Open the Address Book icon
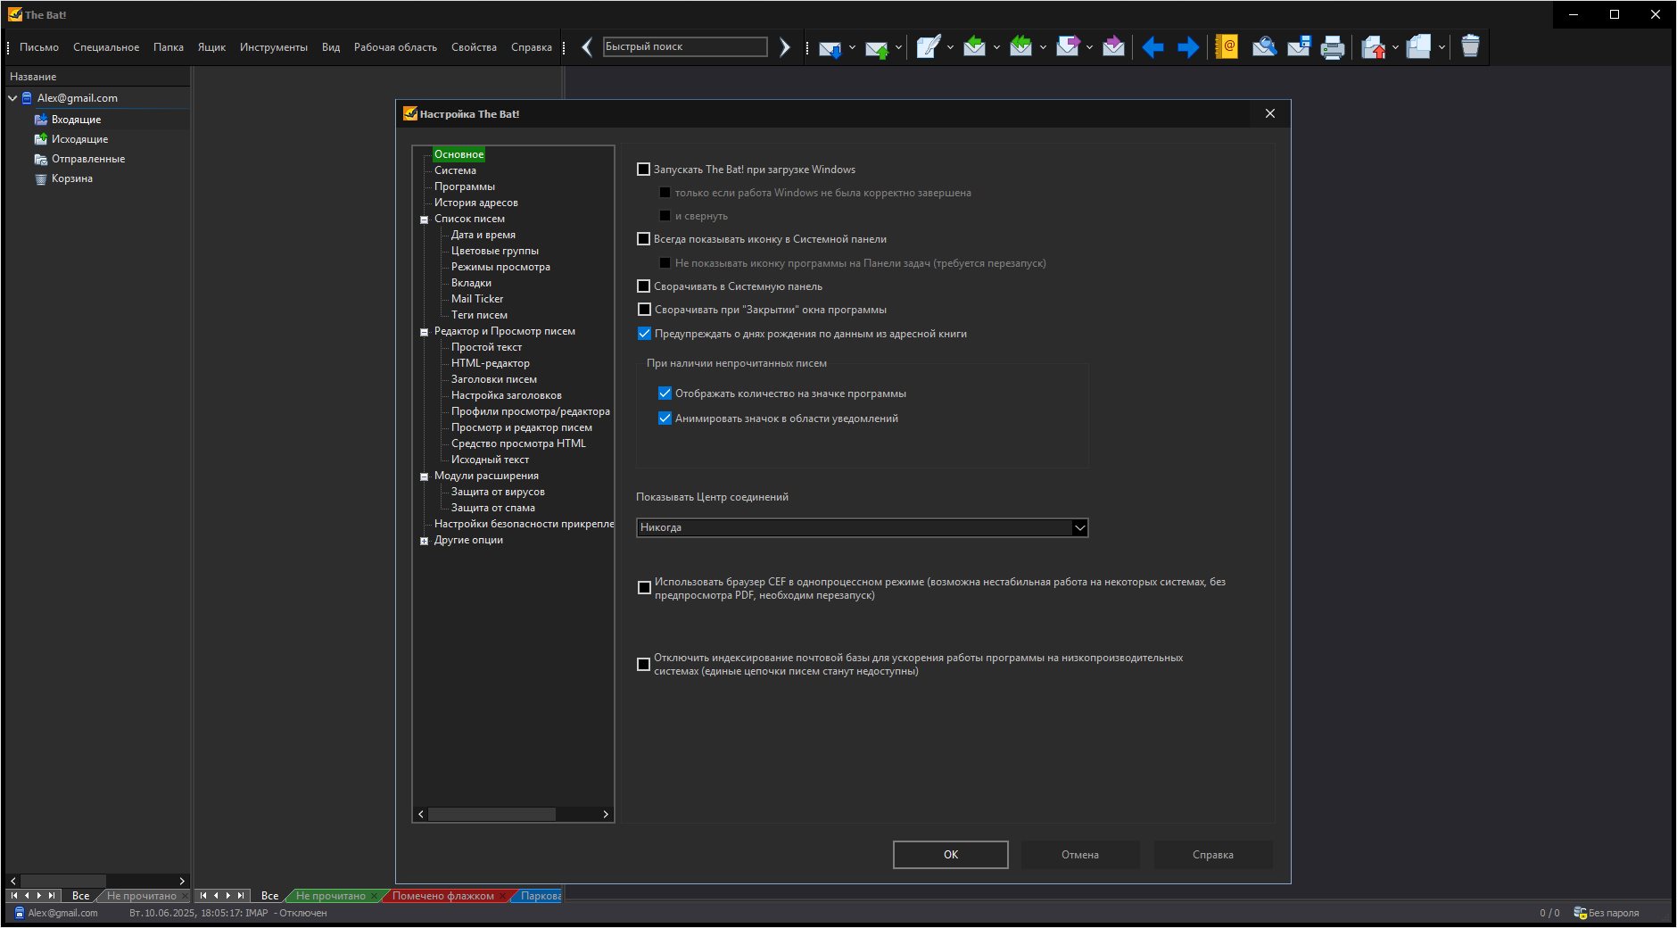Image resolution: width=1677 pixels, height=928 pixels. [x=1227, y=46]
